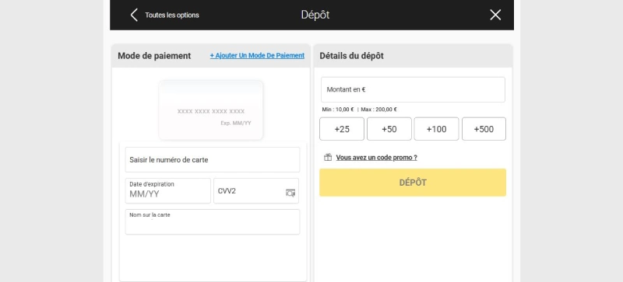Click the 'Dépôt' title in header
The image size is (623, 282).
coord(315,15)
